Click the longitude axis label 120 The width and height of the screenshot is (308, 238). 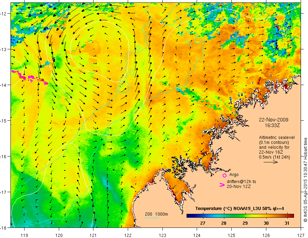(x=59, y=235)
